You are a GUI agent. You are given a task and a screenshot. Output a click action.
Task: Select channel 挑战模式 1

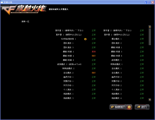click(x=69, y=94)
